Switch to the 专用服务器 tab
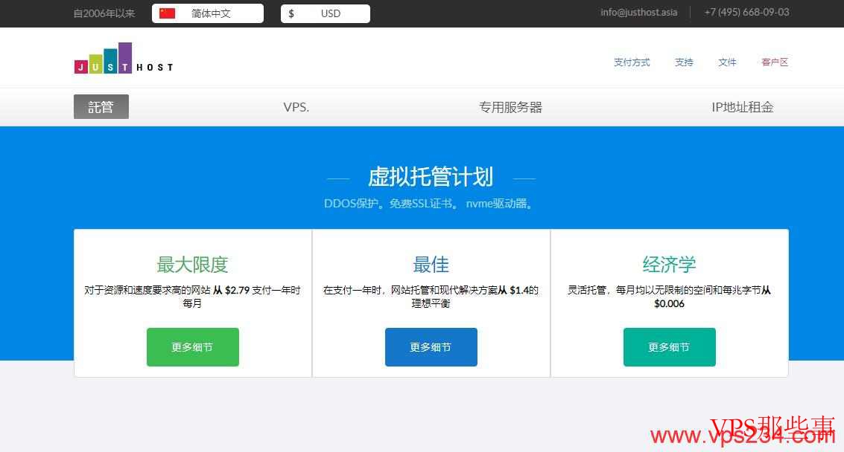The image size is (844, 452). click(511, 107)
